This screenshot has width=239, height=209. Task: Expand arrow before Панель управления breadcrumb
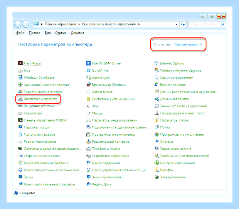42,24
